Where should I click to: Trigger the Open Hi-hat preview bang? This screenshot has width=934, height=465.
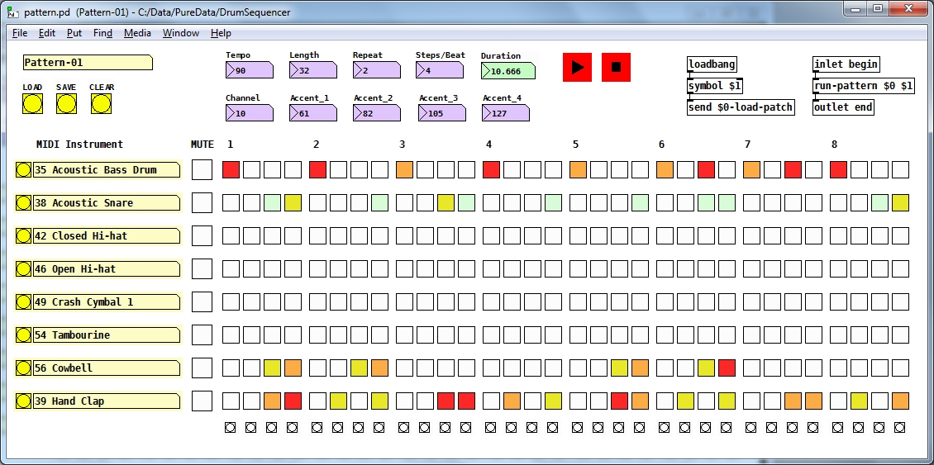tap(23, 269)
